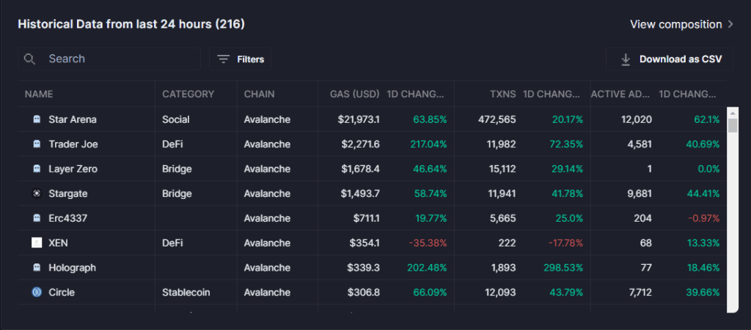Click the XEN logo icon
This screenshot has width=751, height=330.
coord(37,243)
